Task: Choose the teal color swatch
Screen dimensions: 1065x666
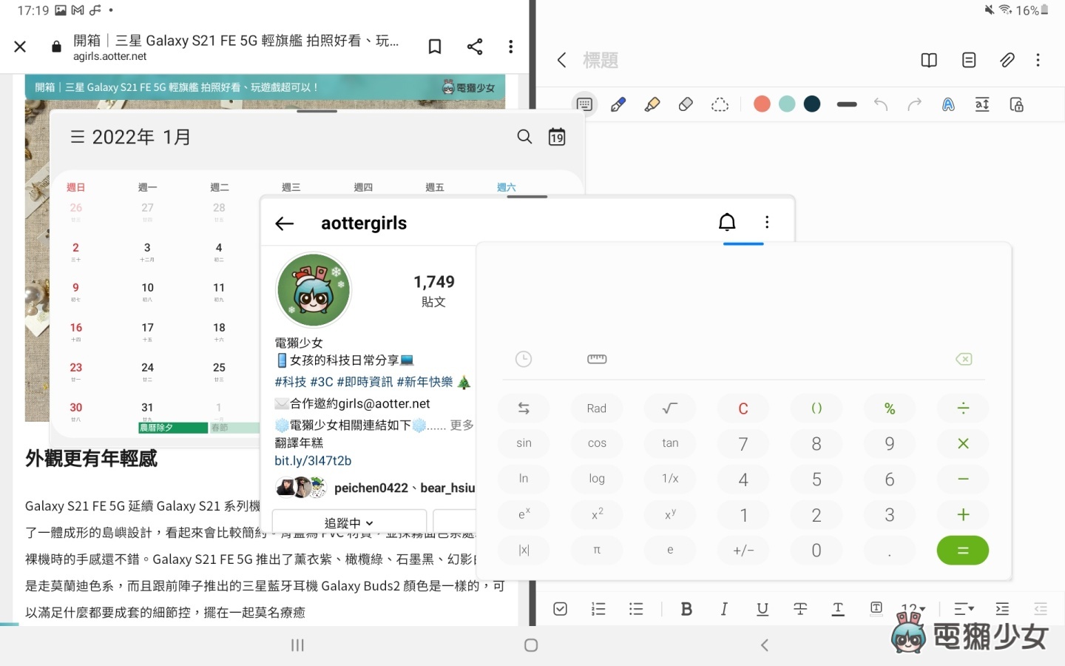Action: coord(786,104)
